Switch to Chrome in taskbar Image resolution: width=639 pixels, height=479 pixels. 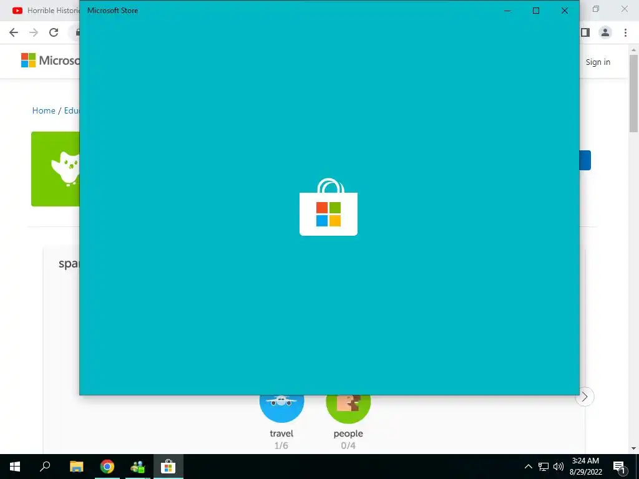click(107, 467)
